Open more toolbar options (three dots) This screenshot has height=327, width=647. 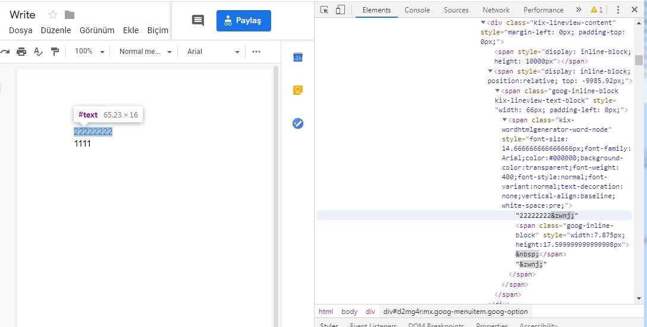[x=256, y=52]
